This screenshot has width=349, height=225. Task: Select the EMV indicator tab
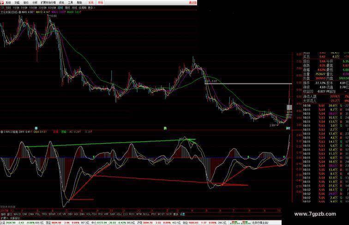pos(82,214)
